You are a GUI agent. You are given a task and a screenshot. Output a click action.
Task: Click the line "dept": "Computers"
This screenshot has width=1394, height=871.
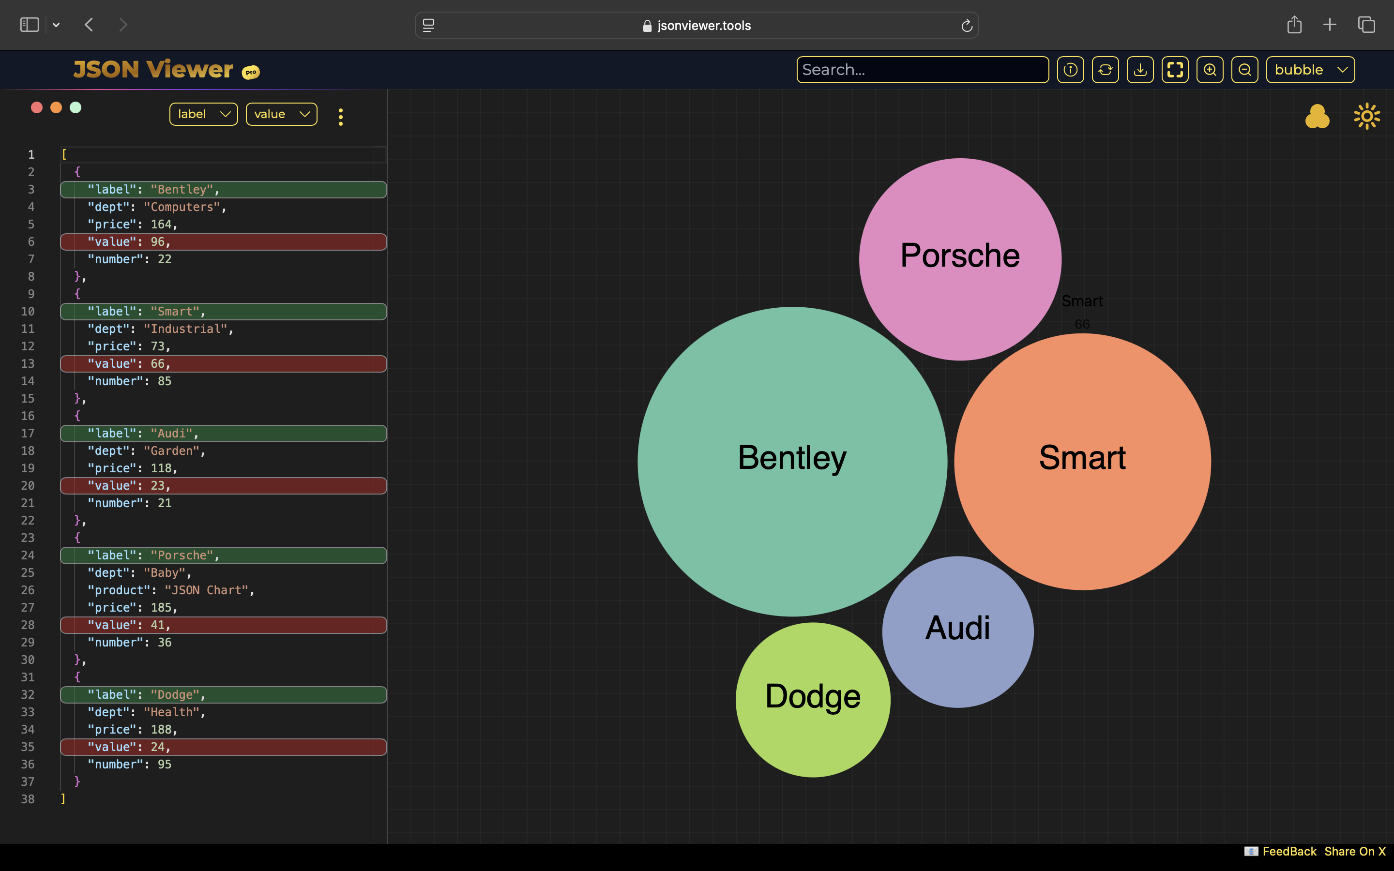157,207
